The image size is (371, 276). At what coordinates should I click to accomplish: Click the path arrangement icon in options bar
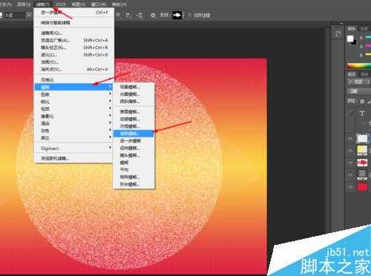(x=139, y=16)
